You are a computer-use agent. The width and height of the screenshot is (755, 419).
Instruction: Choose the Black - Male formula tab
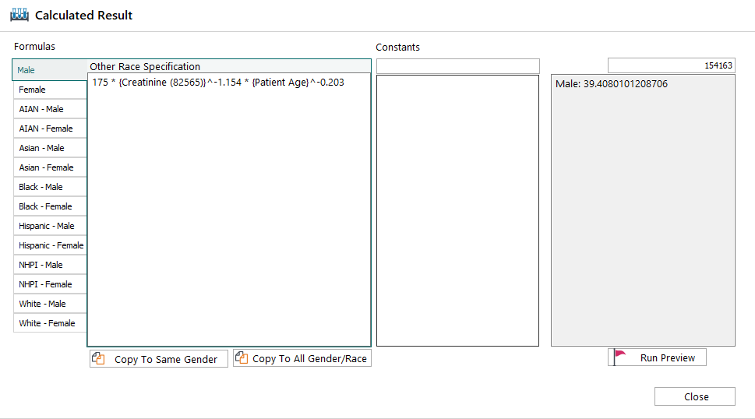click(50, 187)
